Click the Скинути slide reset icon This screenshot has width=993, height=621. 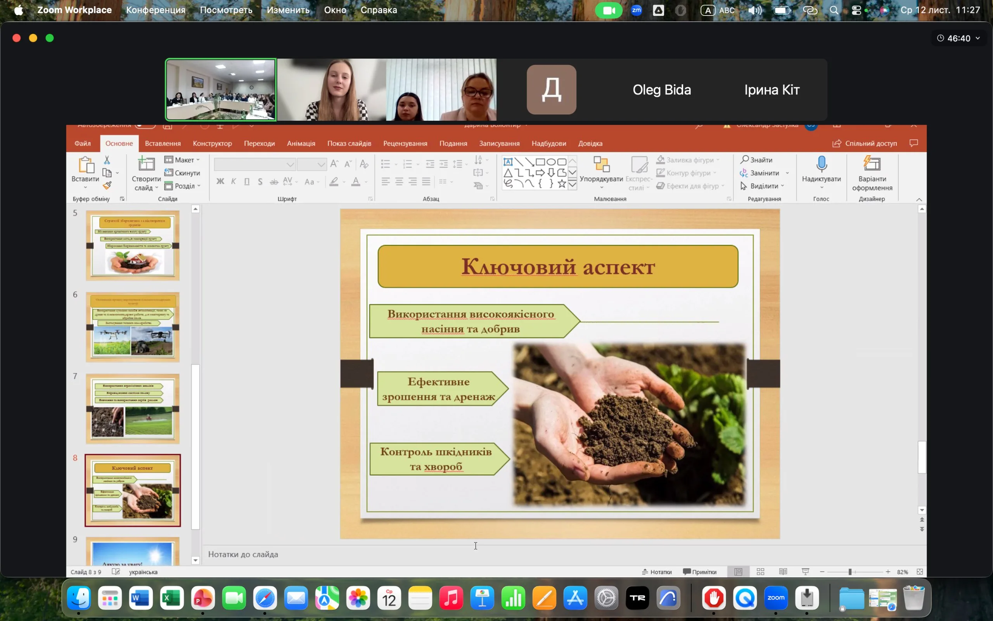pyautogui.click(x=168, y=172)
